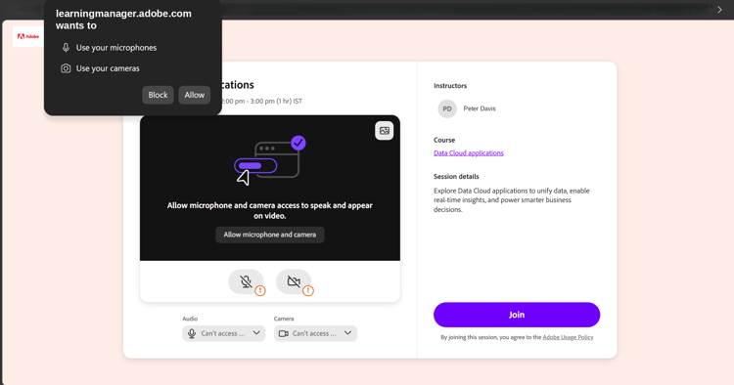Click the microphone icon in permission popup
The height and width of the screenshot is (385, 734).
coord(66,48)
